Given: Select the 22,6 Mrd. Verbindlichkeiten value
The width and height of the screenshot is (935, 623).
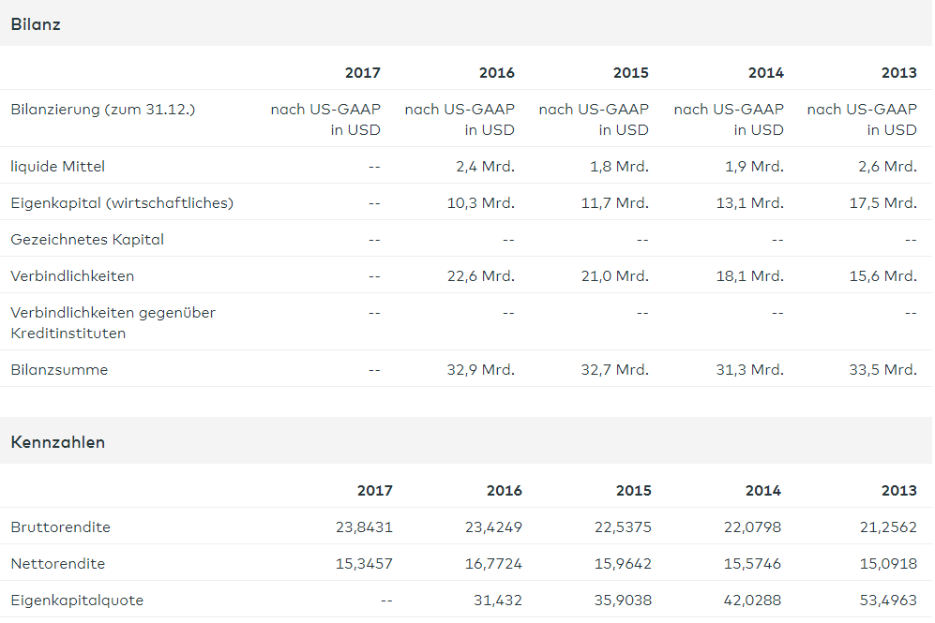Looking at the screenshot, I should (x=480, y=275).
